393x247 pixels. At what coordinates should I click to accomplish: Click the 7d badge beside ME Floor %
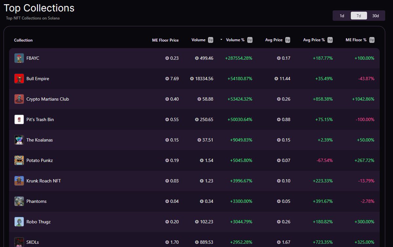(372, 40)
